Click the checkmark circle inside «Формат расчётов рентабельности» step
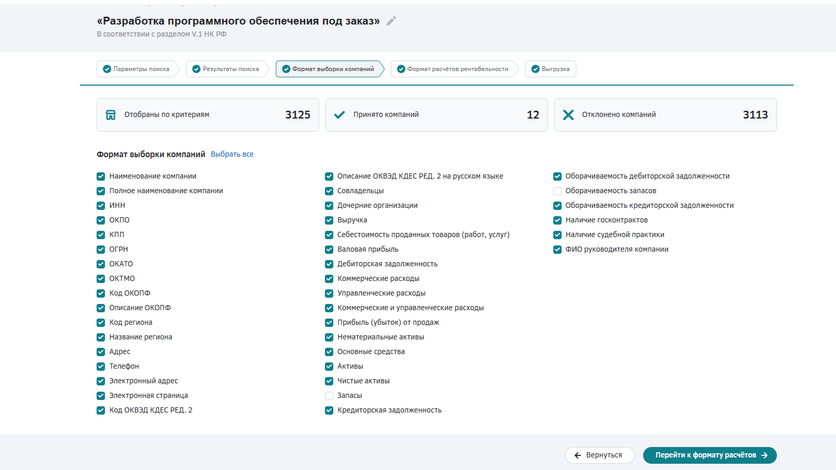836x470 pixels. point(400,68)
